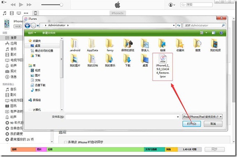Screen dimensions: 237x157
Task: Open the 我的图片 folder
Action: (x=75, y=61)
